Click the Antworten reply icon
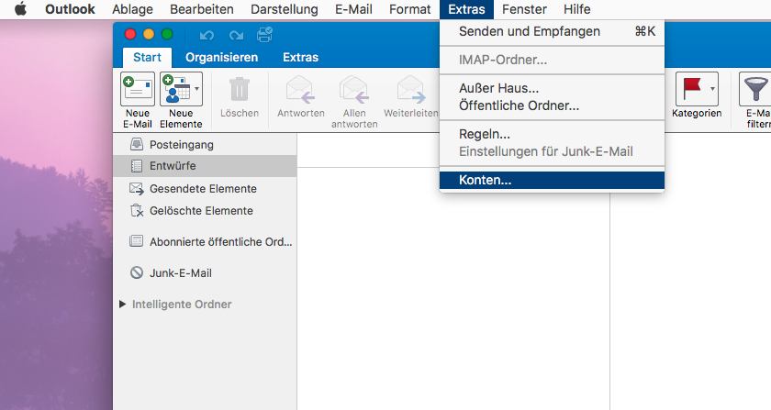771x410 pixels. [300, 89]
